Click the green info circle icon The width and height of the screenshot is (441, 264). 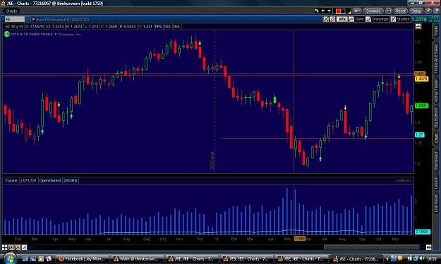(6, 34)
